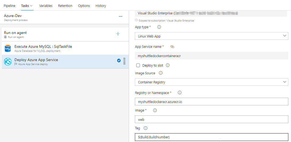Grab the drag handle of Deploy task
This screenshot has height=142, width=291.
pos(125,61)
